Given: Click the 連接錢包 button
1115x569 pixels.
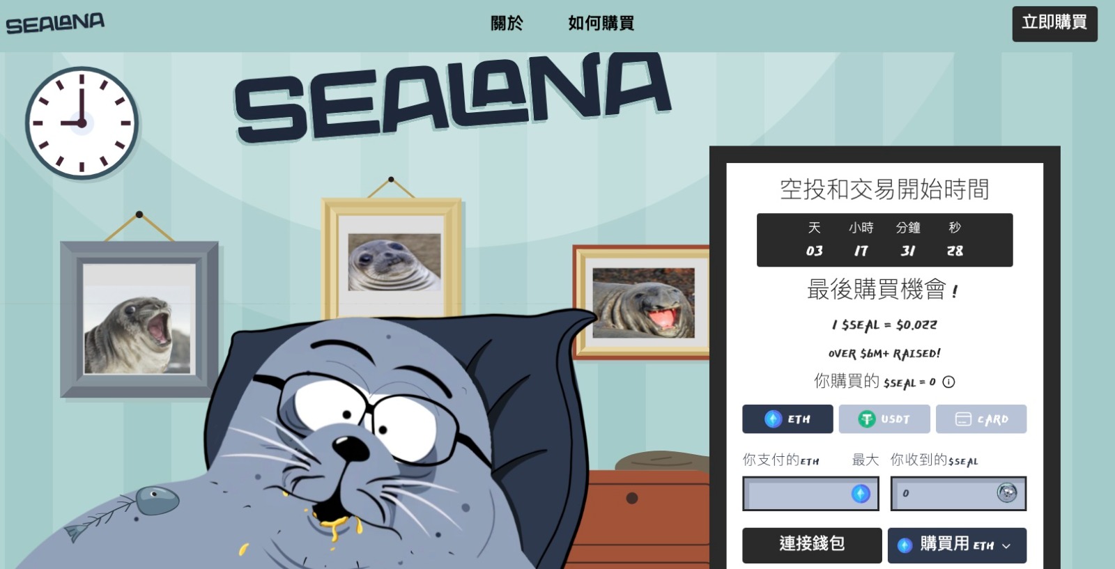Looking at the screenshot, I should click(x=812, y=545).
